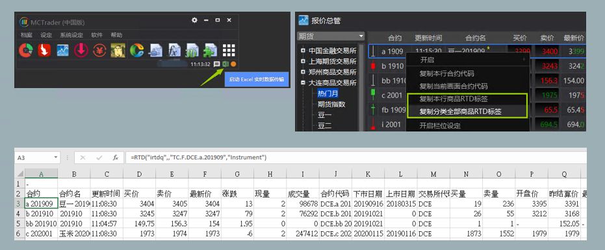Viewport: 605px width, 250px height.
Task: Open the 软件 menu
Action: point(97,35)
